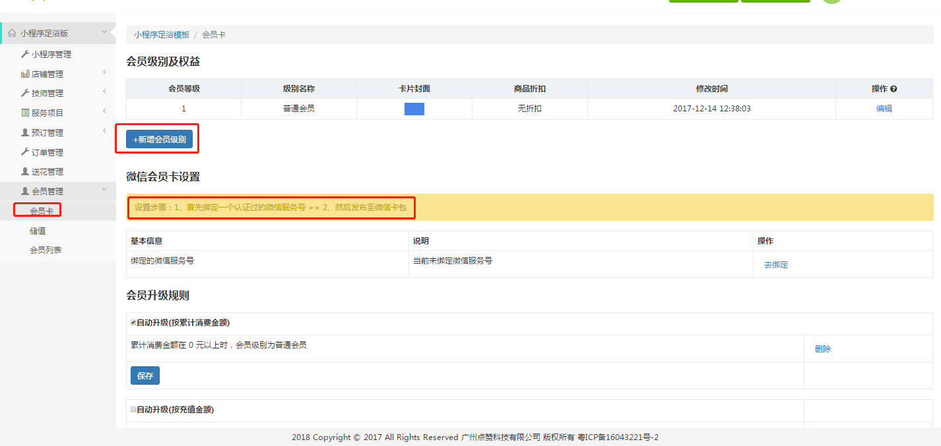Uncheck 自动升级(按累计消费金额) checkbox
Image resolution: width=941 pixels, height=446 pixels.
133,323
